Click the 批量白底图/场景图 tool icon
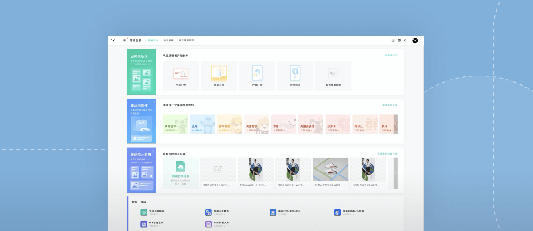 [338, 212]
